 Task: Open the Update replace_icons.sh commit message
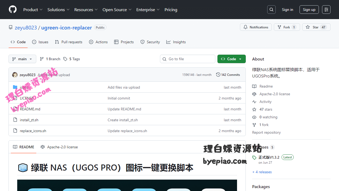[x=127, y=131]
